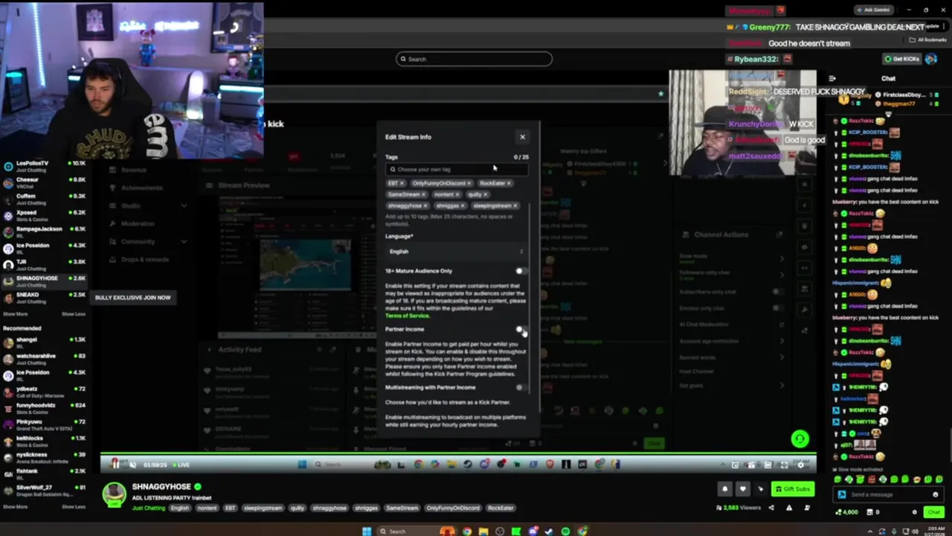952x536 pixels.
Task: Click the player settings gear icon
Action: click(800, 465)
